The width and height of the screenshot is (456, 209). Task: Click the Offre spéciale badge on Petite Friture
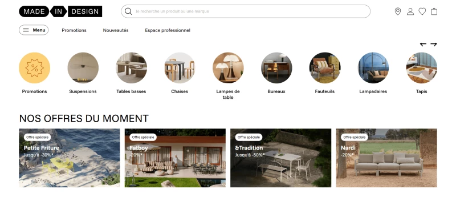click(x=37, y=137)
